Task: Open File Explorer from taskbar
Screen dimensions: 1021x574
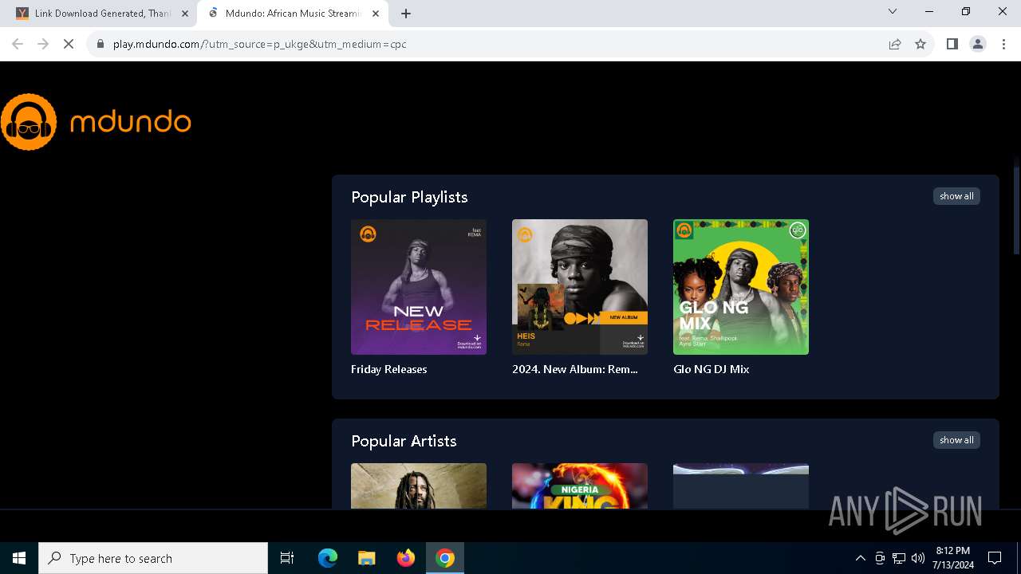Action: 366,558
